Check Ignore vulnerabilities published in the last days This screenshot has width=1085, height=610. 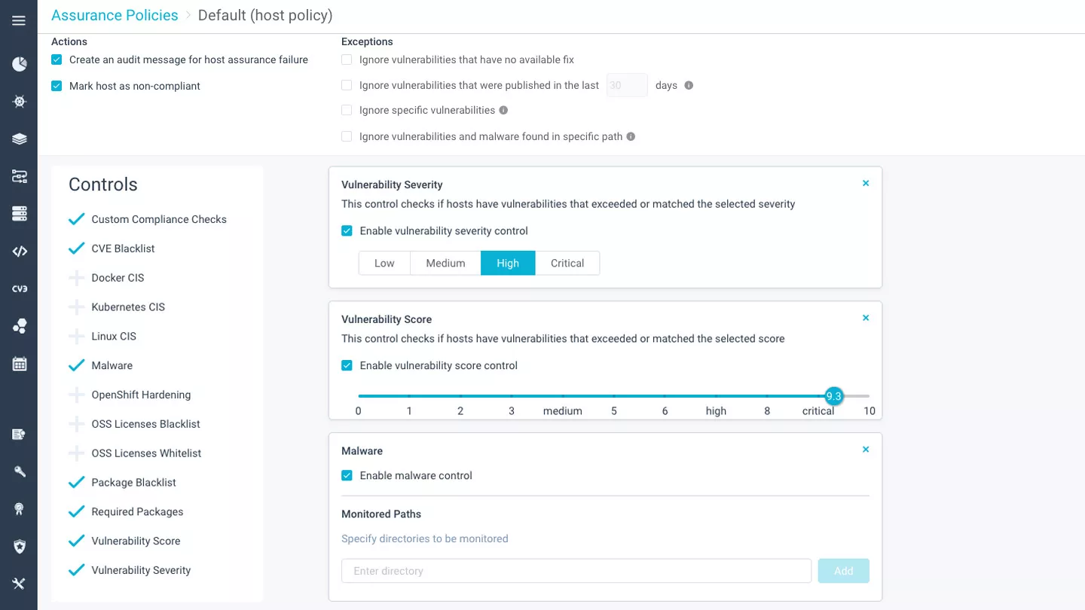[347, 85]
